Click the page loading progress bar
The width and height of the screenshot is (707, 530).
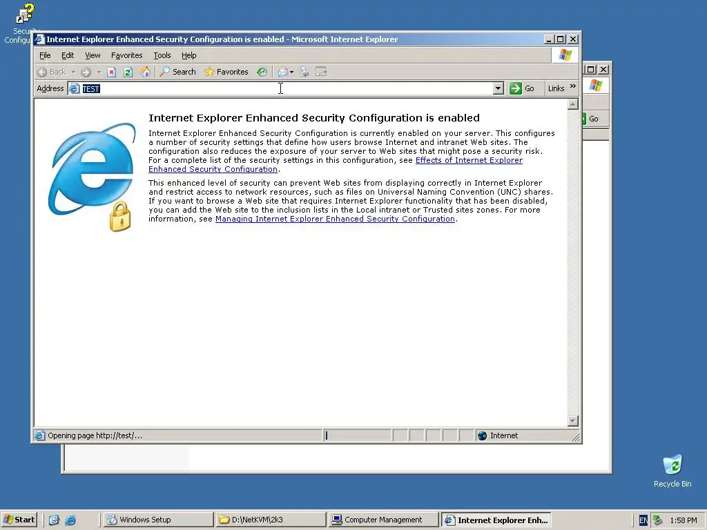(357, 435)
